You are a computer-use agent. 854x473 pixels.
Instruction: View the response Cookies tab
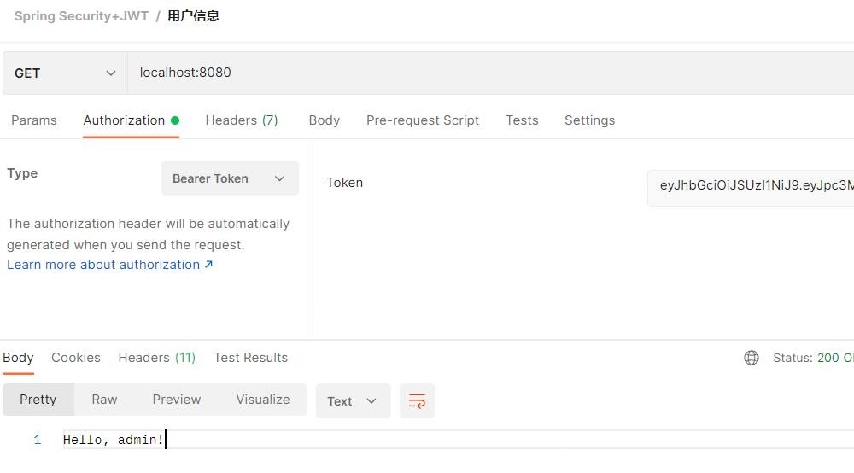[x=76, y=358]
